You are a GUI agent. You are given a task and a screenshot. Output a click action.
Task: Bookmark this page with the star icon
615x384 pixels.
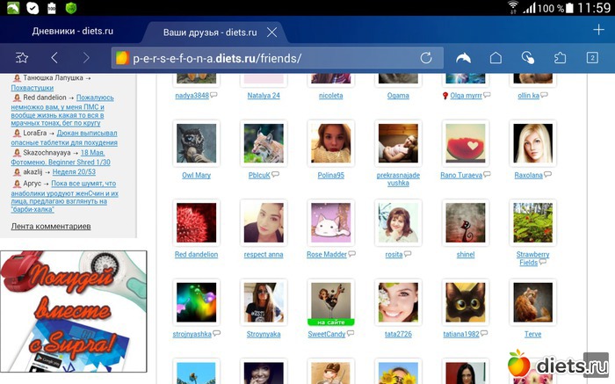22,58
